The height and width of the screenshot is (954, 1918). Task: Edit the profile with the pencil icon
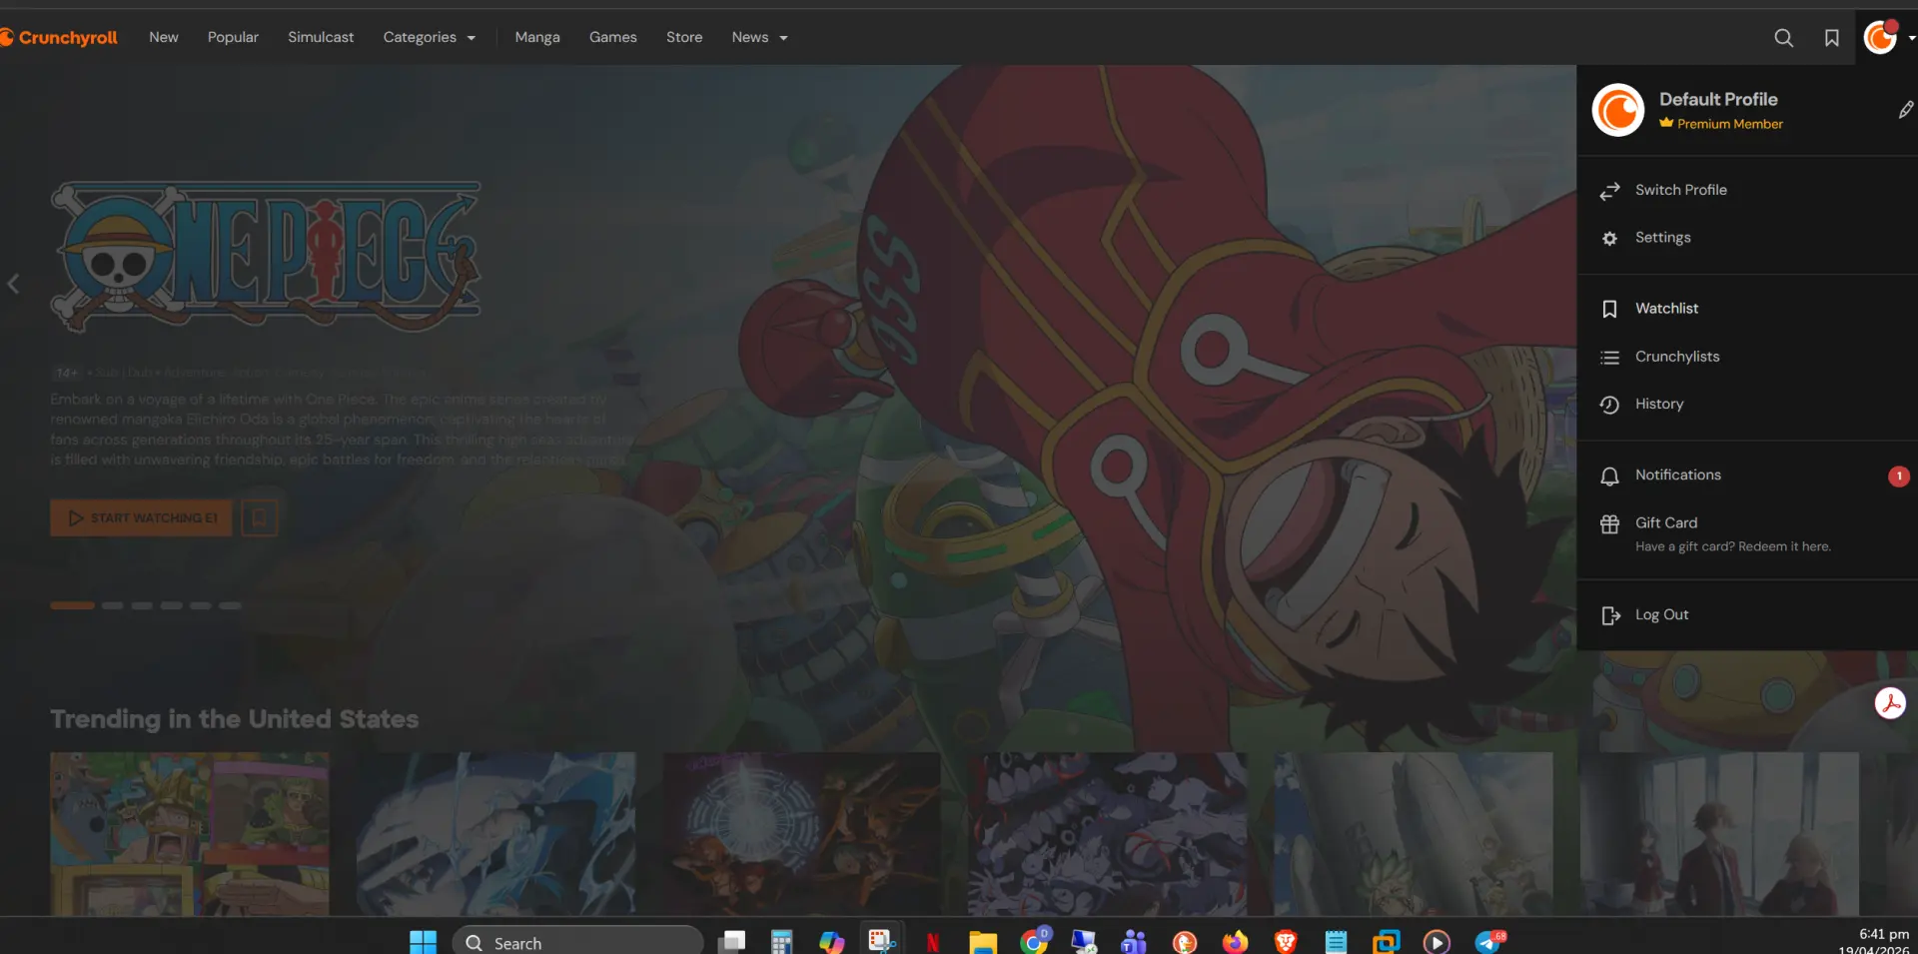pyautogui.click(x=1905, y=110)
